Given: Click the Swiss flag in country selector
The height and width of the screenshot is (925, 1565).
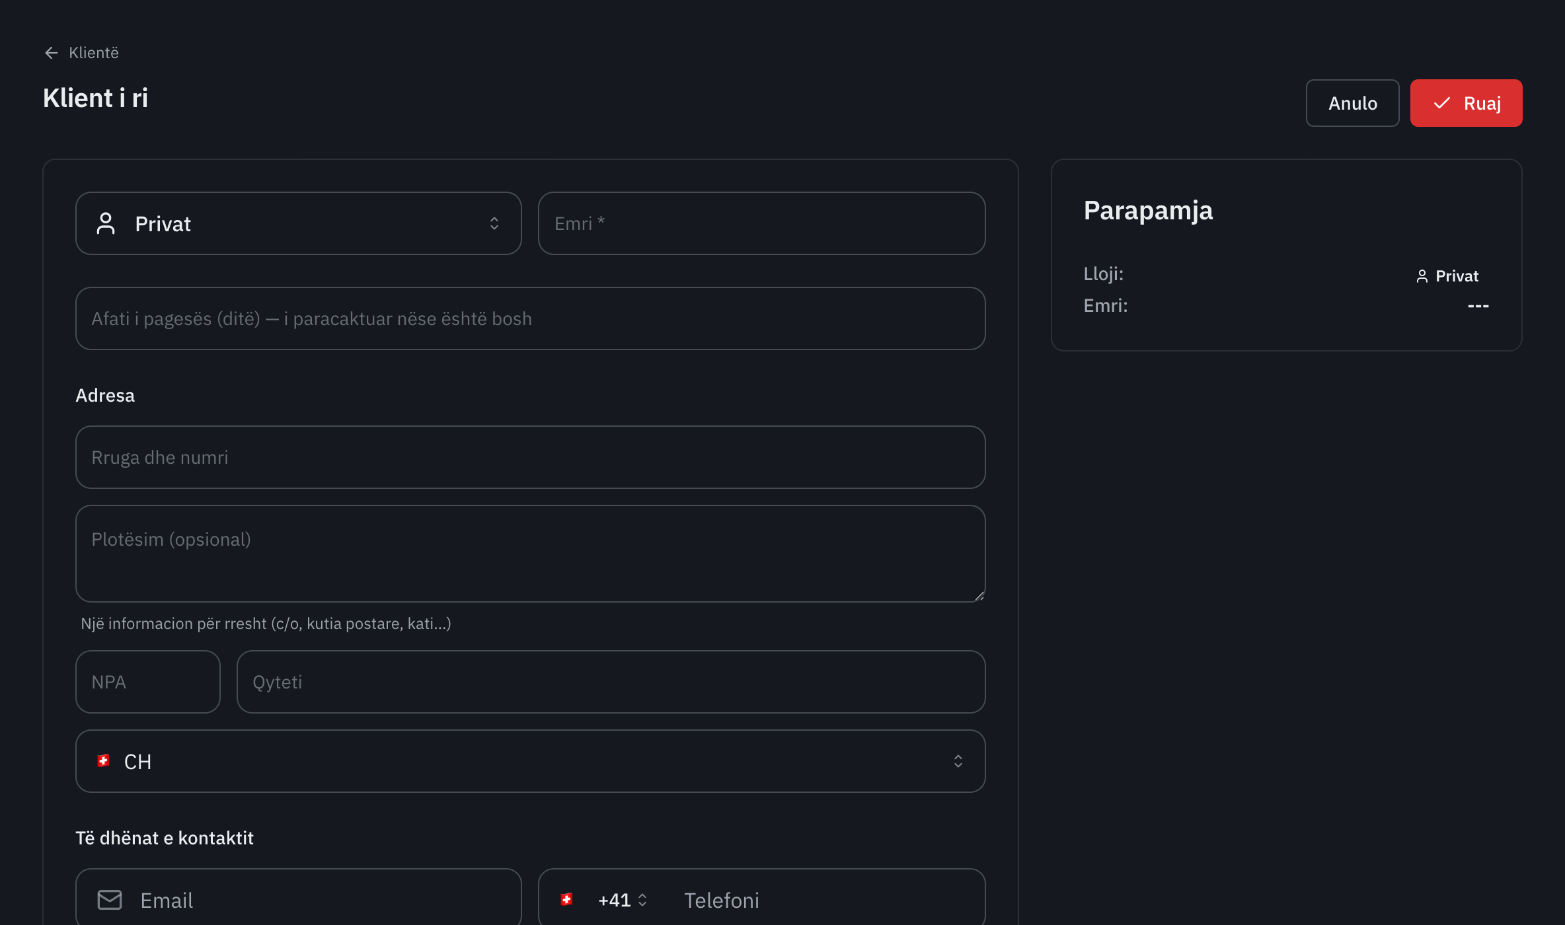Looking at the screenshot, I should coord(103,760).
